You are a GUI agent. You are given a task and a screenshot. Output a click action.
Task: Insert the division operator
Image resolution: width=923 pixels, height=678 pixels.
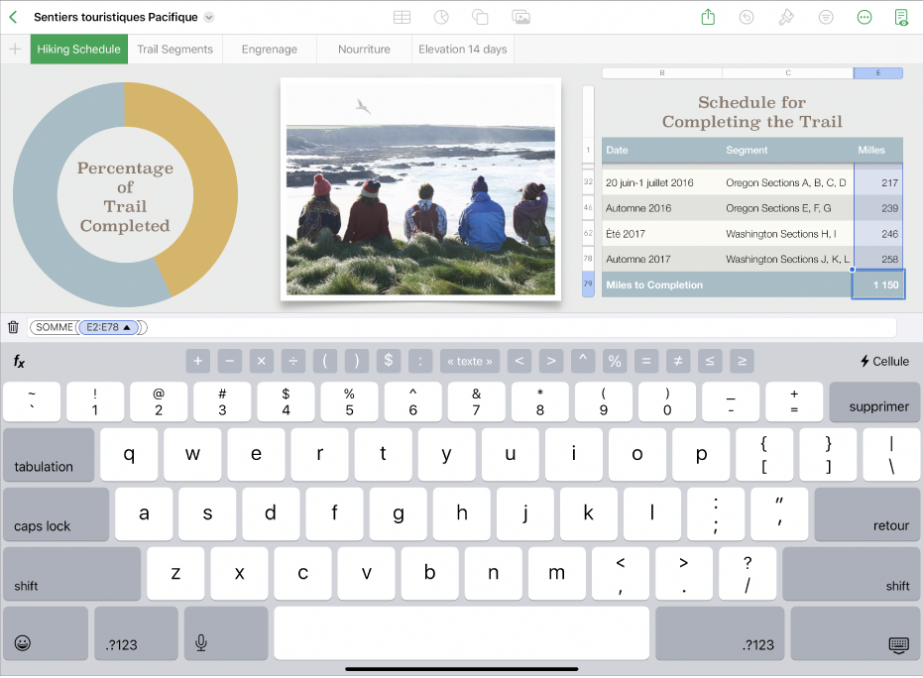coord(293,362)
